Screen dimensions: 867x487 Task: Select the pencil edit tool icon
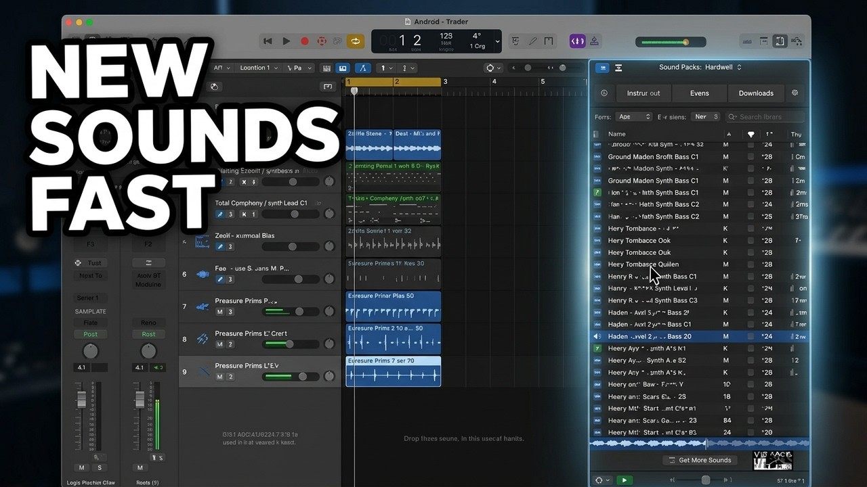(x=533, y=41)
